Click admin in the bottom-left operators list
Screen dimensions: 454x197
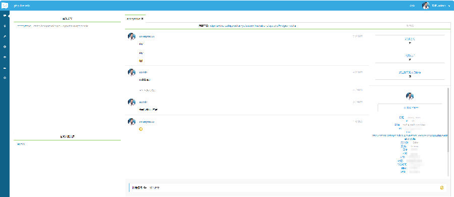click(21, 144)
